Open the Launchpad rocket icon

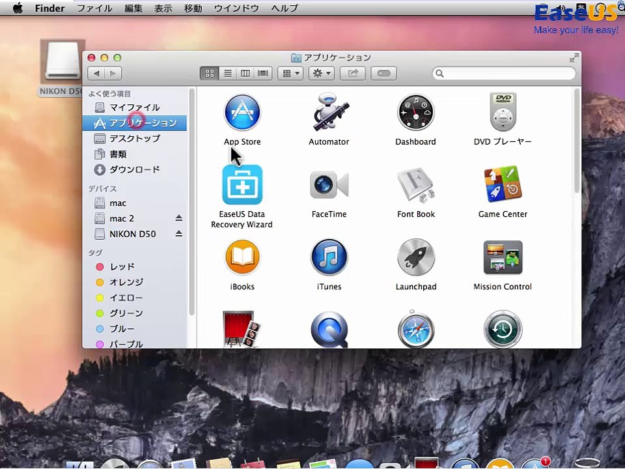tap(416, 257)
